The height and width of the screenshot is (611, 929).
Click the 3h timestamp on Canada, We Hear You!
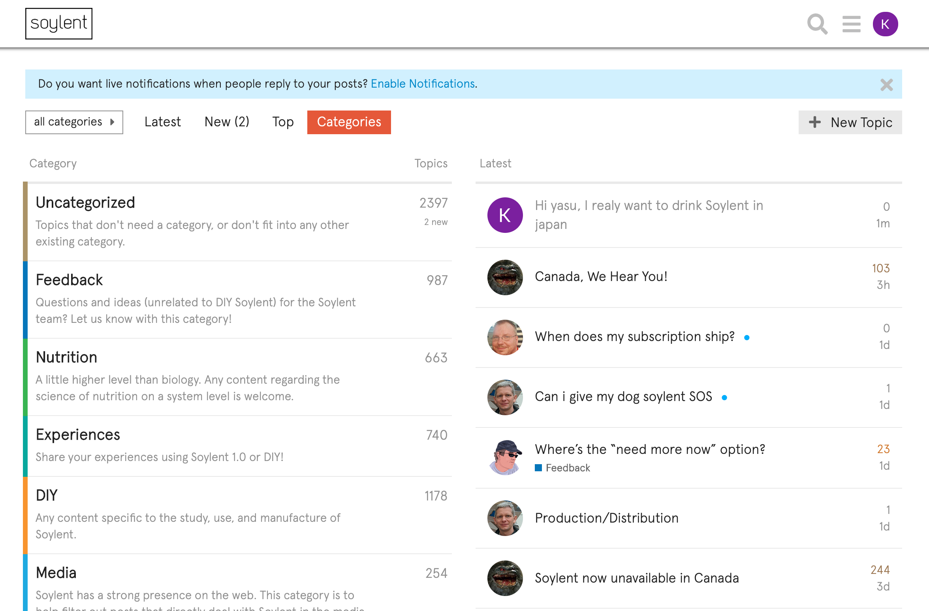[x=883, y=285]
